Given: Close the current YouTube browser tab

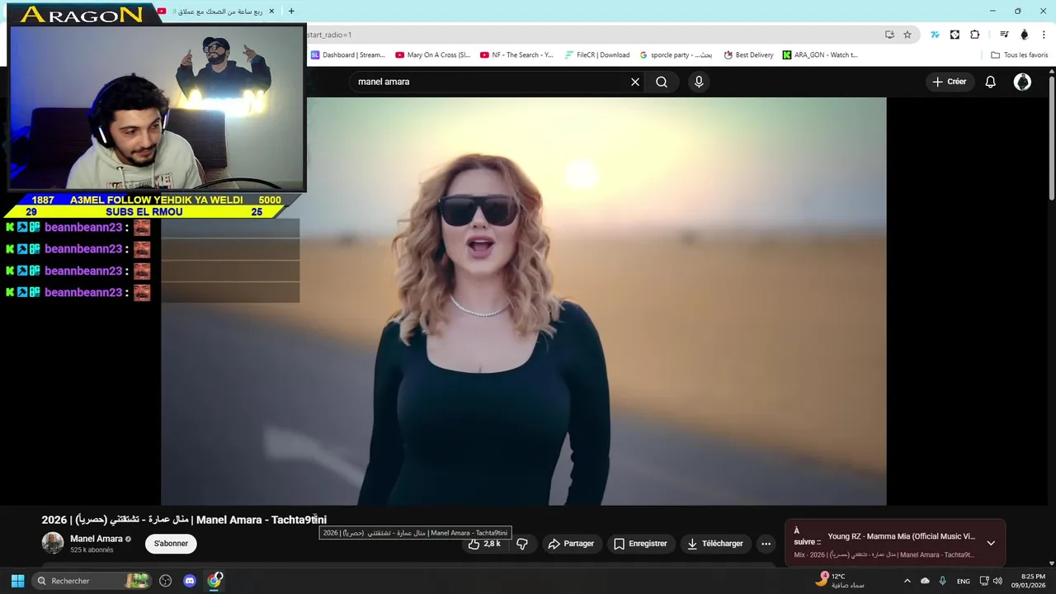Looking at the screenshot, I should click(x=271, y=12).
